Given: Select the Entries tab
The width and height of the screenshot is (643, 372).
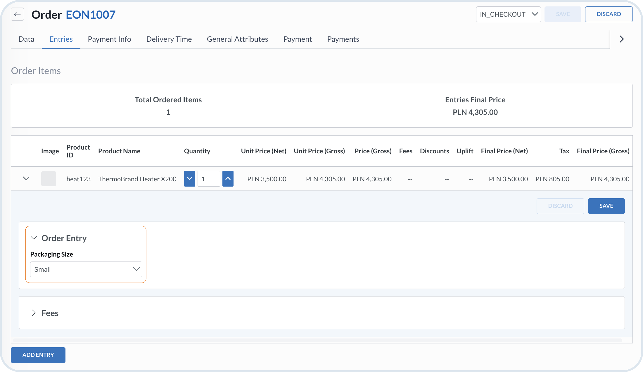Looking at the screenshot, I should (x=61, y=39).
